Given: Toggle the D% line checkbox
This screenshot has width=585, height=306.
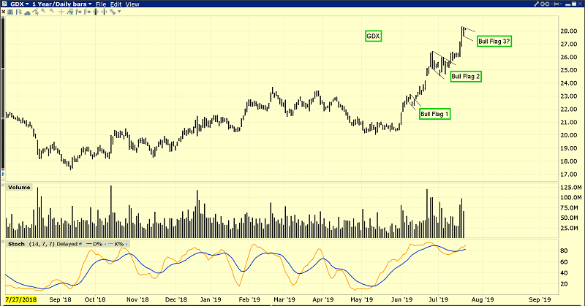Looking at the screenshot, I should click(x=105, y=244).
